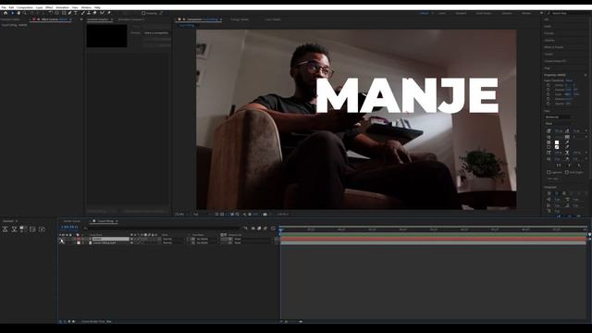
Task: Open the Effect Controls panel tab
Action: [x=51, y=19]
